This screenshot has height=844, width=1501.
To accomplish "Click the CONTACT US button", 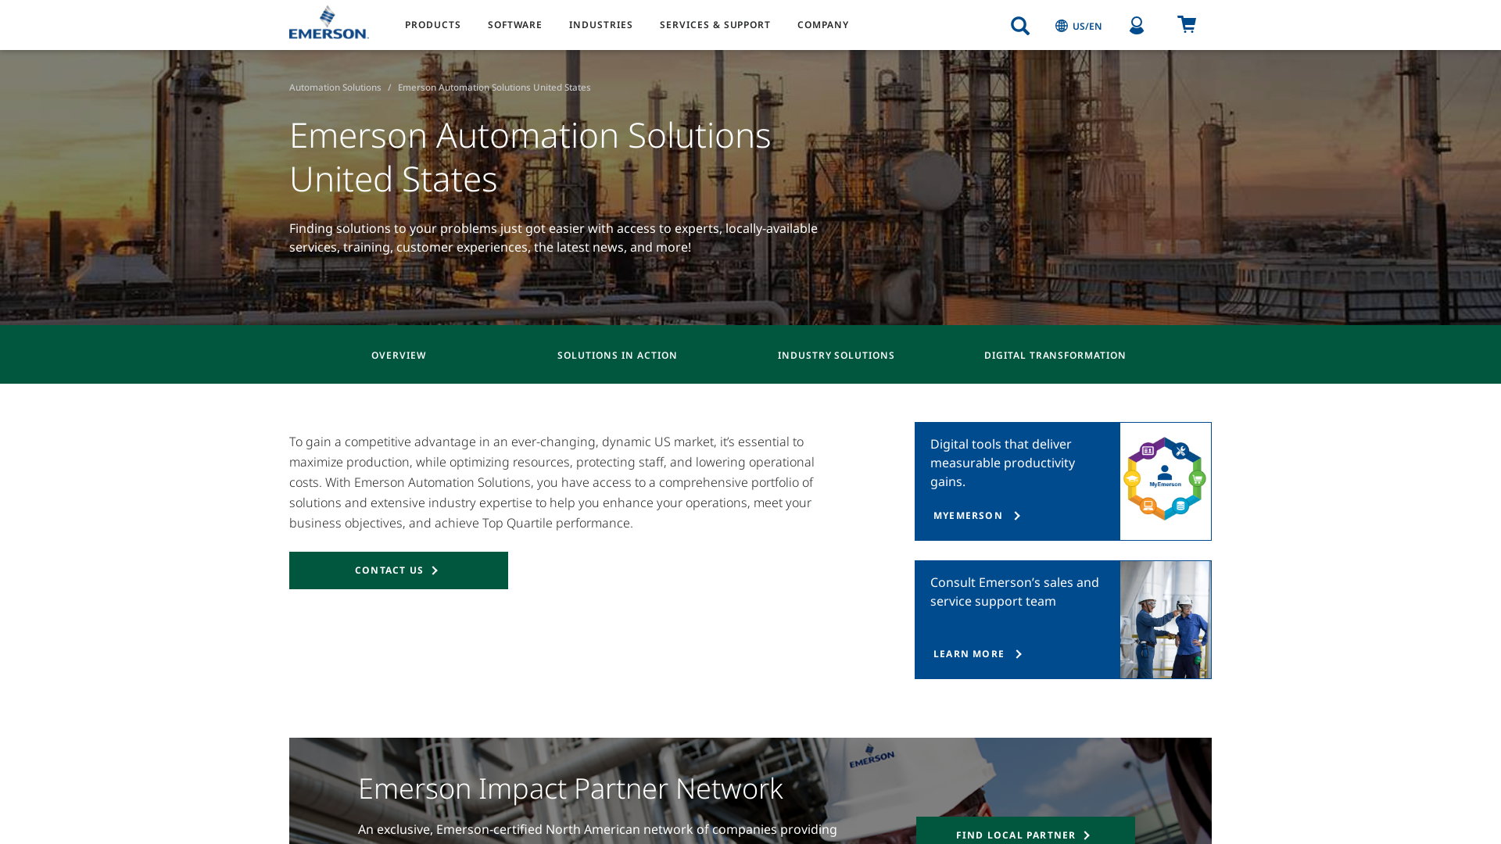I will (x=398, y=570).
